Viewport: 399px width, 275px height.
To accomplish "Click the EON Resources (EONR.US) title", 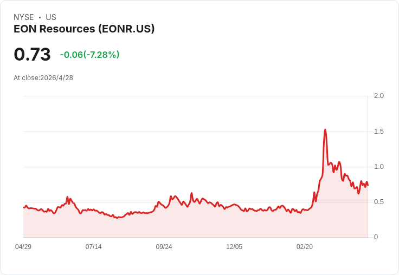I will tap(84, 29).
